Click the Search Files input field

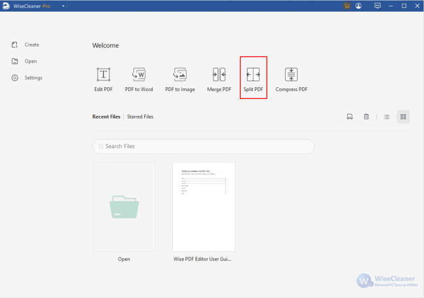coord(204,147)
